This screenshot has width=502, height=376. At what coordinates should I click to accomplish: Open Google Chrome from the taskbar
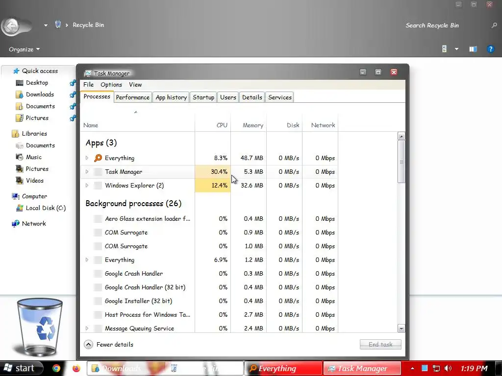[x=56, y=368]
